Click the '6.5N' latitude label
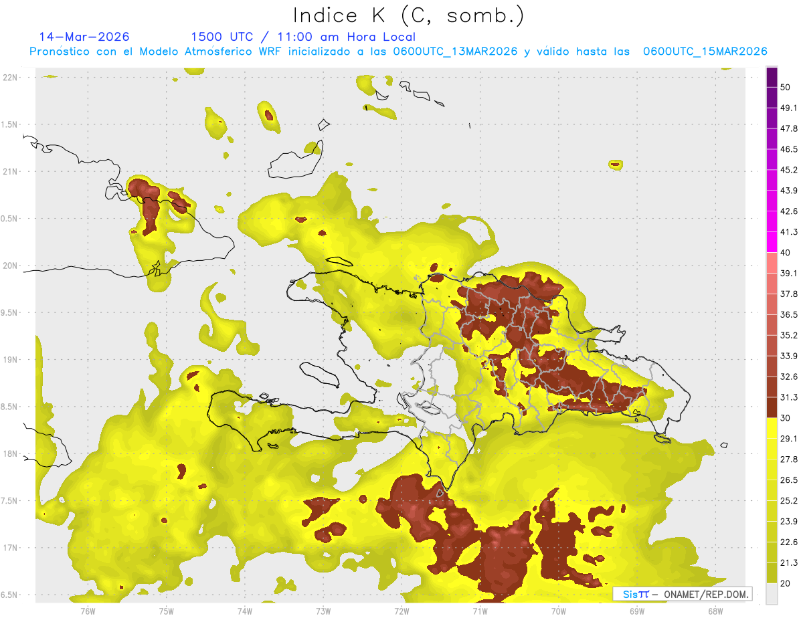Viewport: 803px width, 620px height. [x=9, y=595]
